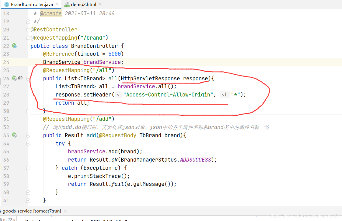Collapse the fold marker at line 21 @RequestMapping
This screenshot has height=221, width=342.
28,38
